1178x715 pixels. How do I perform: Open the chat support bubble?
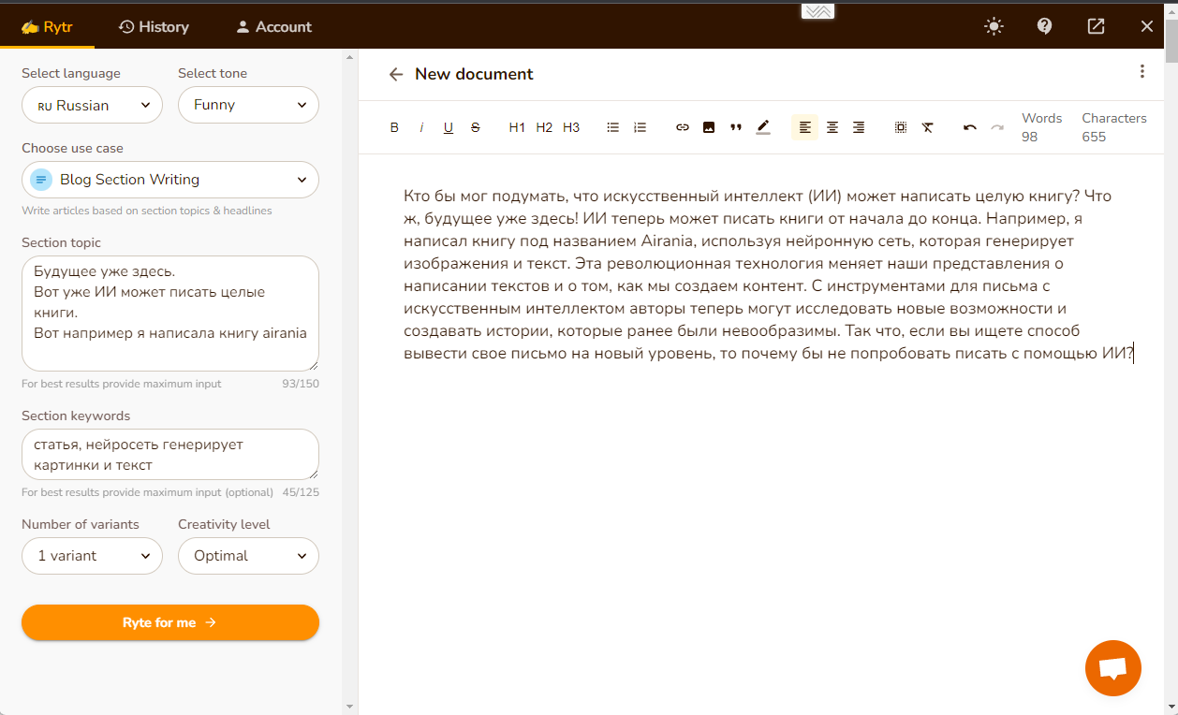click(1113, 668)
